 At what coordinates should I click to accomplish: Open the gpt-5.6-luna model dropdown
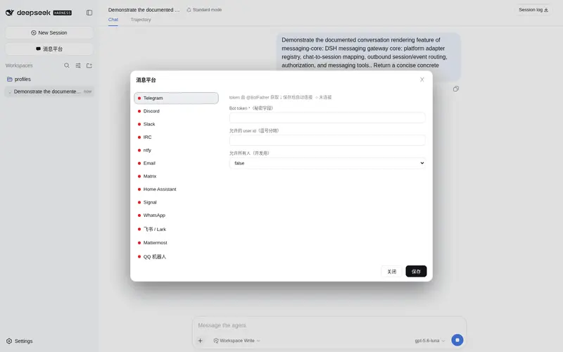[430, 341]
